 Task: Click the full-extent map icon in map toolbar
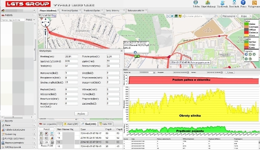(x=168, y=16)
